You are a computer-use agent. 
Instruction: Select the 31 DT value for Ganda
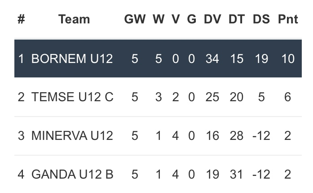(x=237, y=175)
